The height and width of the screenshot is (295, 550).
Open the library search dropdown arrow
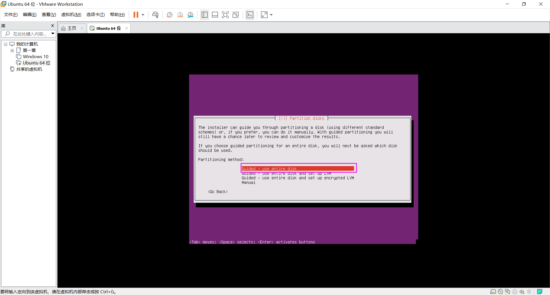[53, 34]
